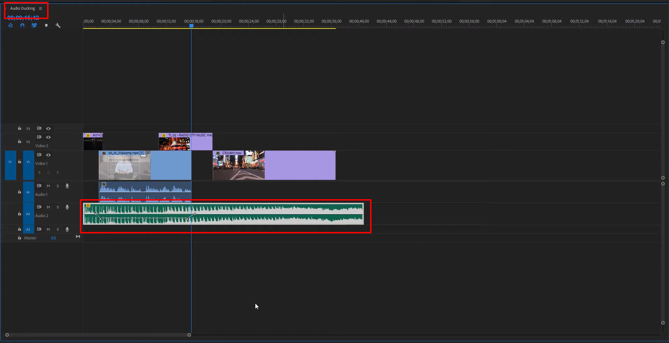This screenshot has height=343, width=669.
Task: Click the horizontal zoom scrollbar handle at its right end
Action: point(189,335)
